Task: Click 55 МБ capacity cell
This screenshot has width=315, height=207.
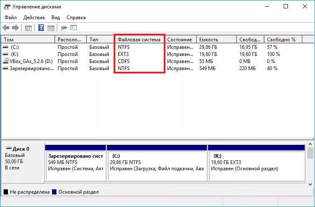Action: coord(206,61)
